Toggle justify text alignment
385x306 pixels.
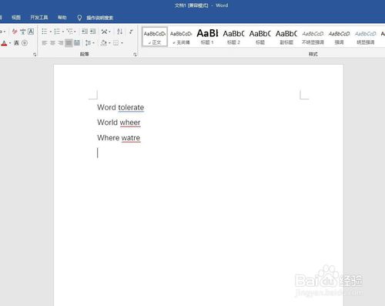(x=69, y=43)
